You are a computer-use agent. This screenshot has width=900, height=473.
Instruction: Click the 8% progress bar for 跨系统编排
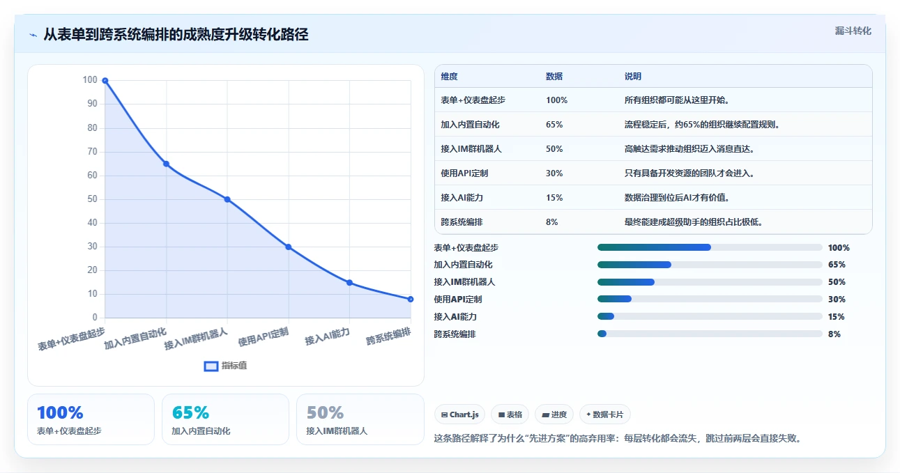(x=710, y=334)
